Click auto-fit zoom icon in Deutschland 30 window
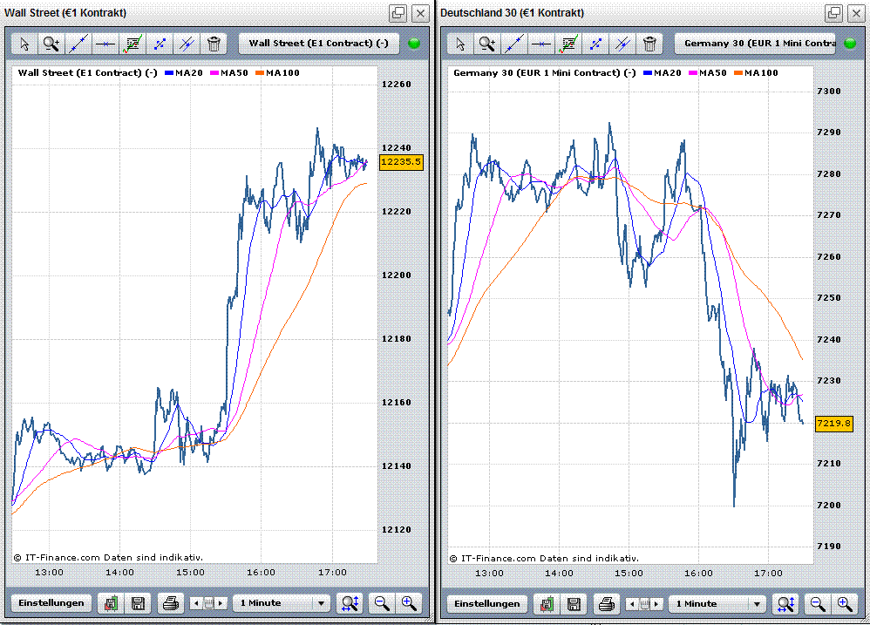This screenshot has height=625, width=870. [785, 603]
